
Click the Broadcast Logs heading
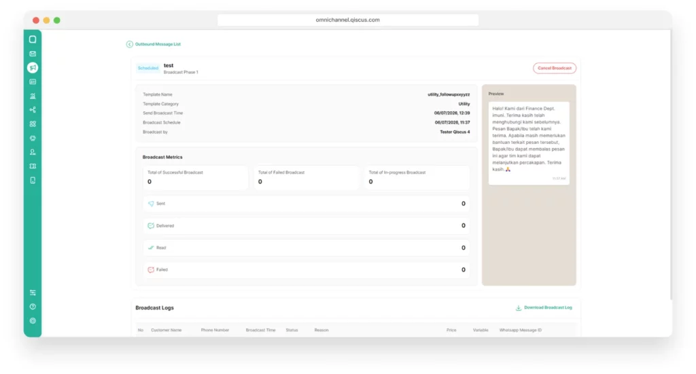point(154,308)
